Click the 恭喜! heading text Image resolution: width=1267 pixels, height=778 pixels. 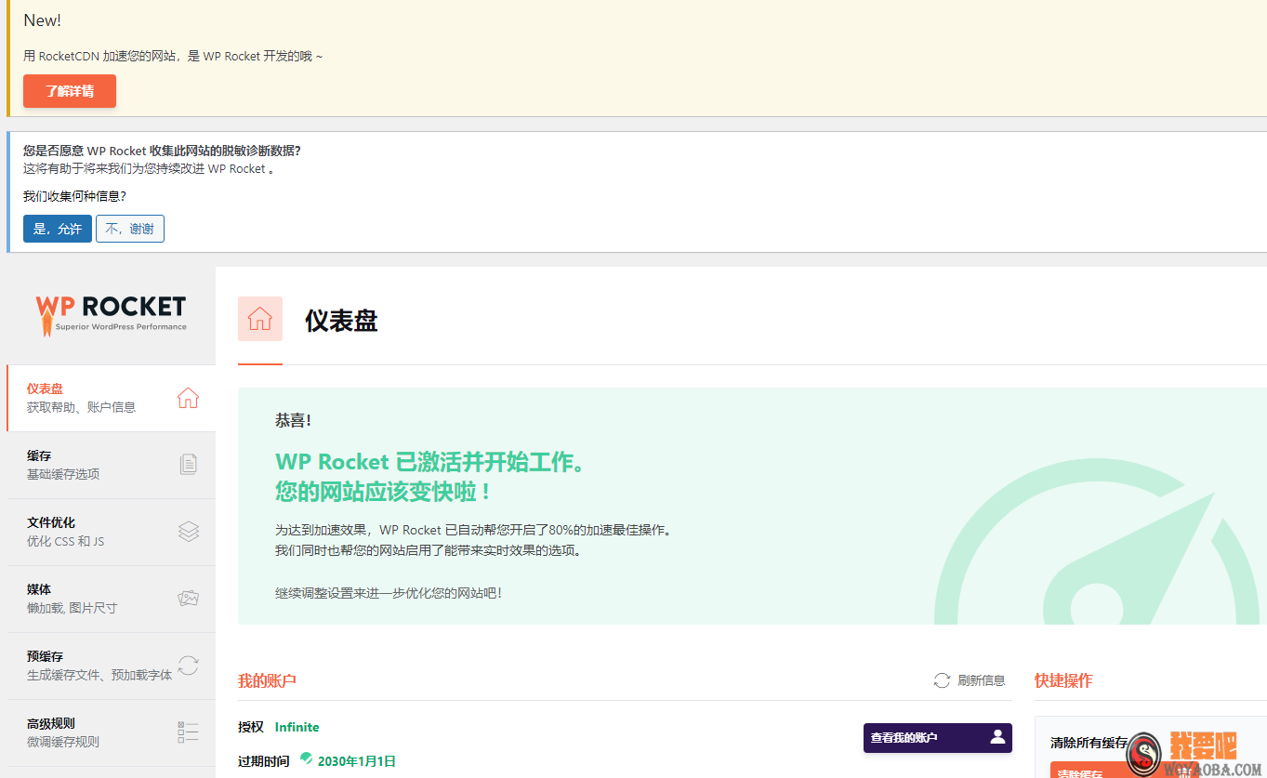pyautogui.click(x=293, y=420)
